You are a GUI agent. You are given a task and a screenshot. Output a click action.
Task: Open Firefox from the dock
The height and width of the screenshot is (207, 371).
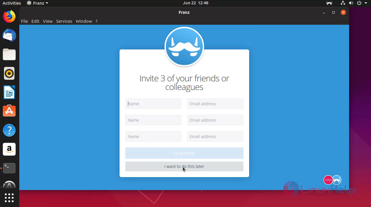click(x=9, y=16)
